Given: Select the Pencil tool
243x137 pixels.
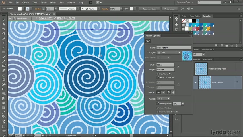Looking at the screenshot, I should tap(4, 61).
